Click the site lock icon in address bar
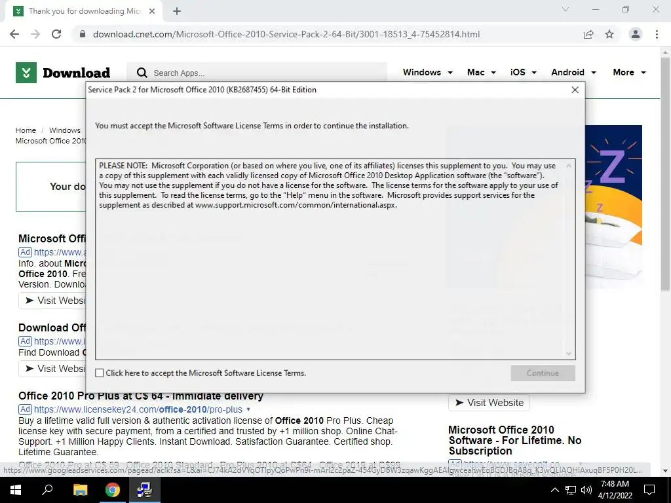This screenshot has width=671, height=503. 83,34
